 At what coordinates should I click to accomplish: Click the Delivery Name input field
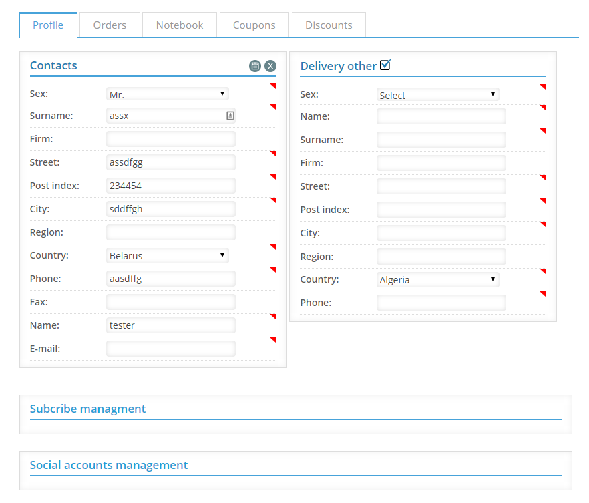[441, 116]
